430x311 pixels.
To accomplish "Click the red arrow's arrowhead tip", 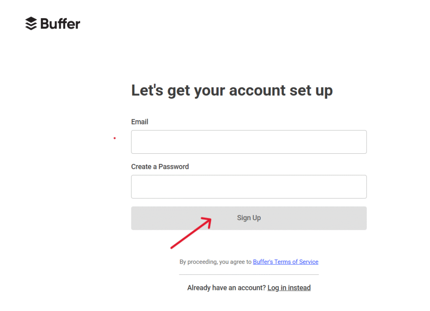I will pyautogui.click(x=210, y=219).
